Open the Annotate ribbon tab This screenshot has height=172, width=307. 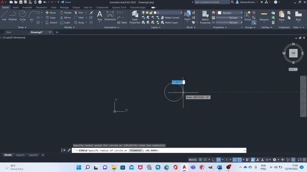coord(27,8)
